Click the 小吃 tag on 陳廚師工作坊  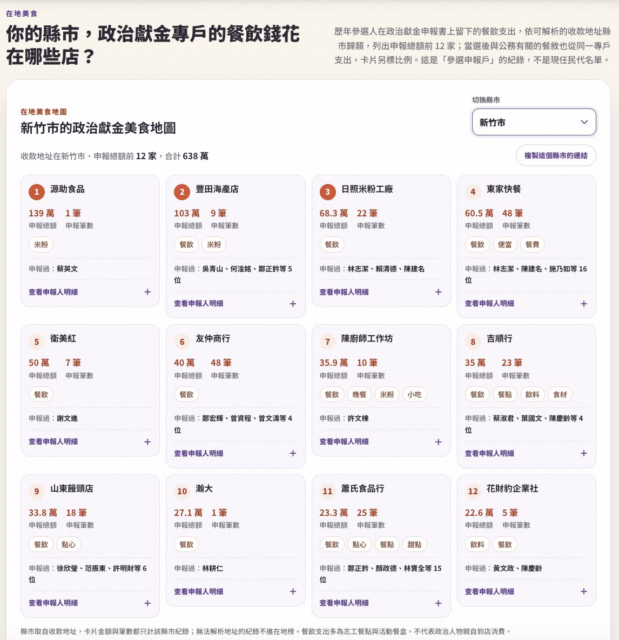point(414,394)
